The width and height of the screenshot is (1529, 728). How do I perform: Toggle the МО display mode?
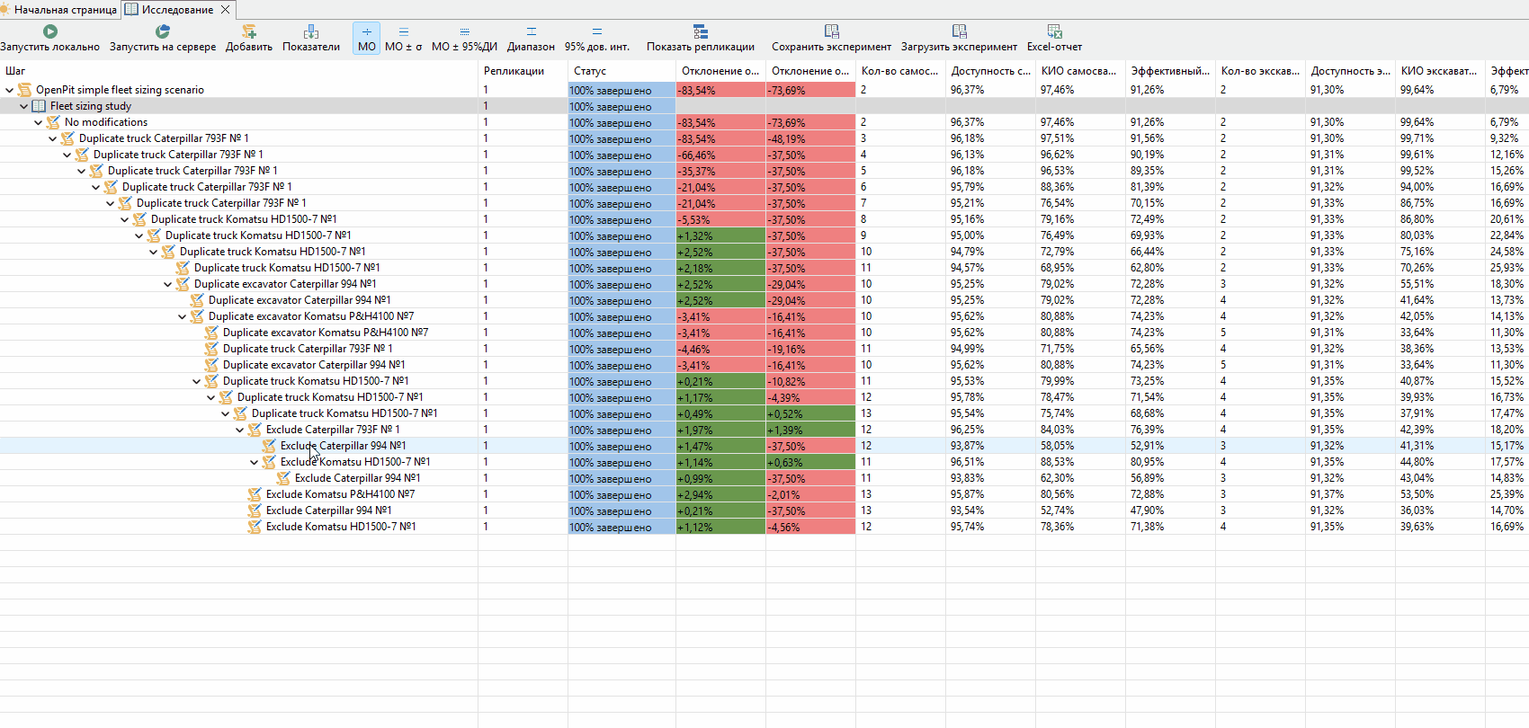click(x=367, y=38)
